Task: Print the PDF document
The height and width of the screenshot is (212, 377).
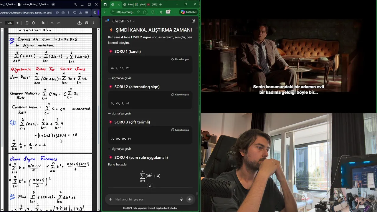Action: [87, 23]
